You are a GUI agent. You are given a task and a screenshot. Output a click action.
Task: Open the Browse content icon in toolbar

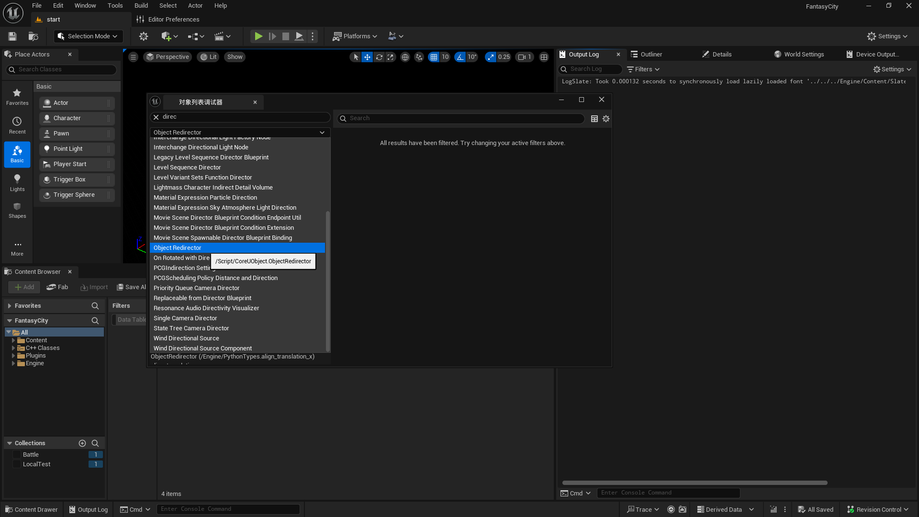[33, 36]
